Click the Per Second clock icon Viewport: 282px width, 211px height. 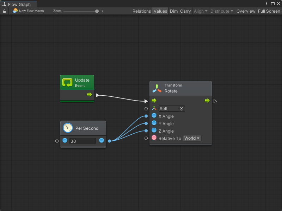pyautogui.click(x=68, y=128)
